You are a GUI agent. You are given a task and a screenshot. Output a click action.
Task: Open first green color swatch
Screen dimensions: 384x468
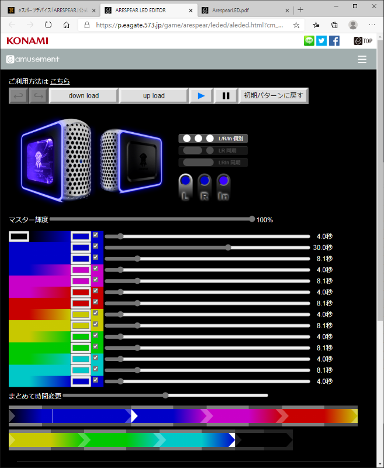click(81, 337)
